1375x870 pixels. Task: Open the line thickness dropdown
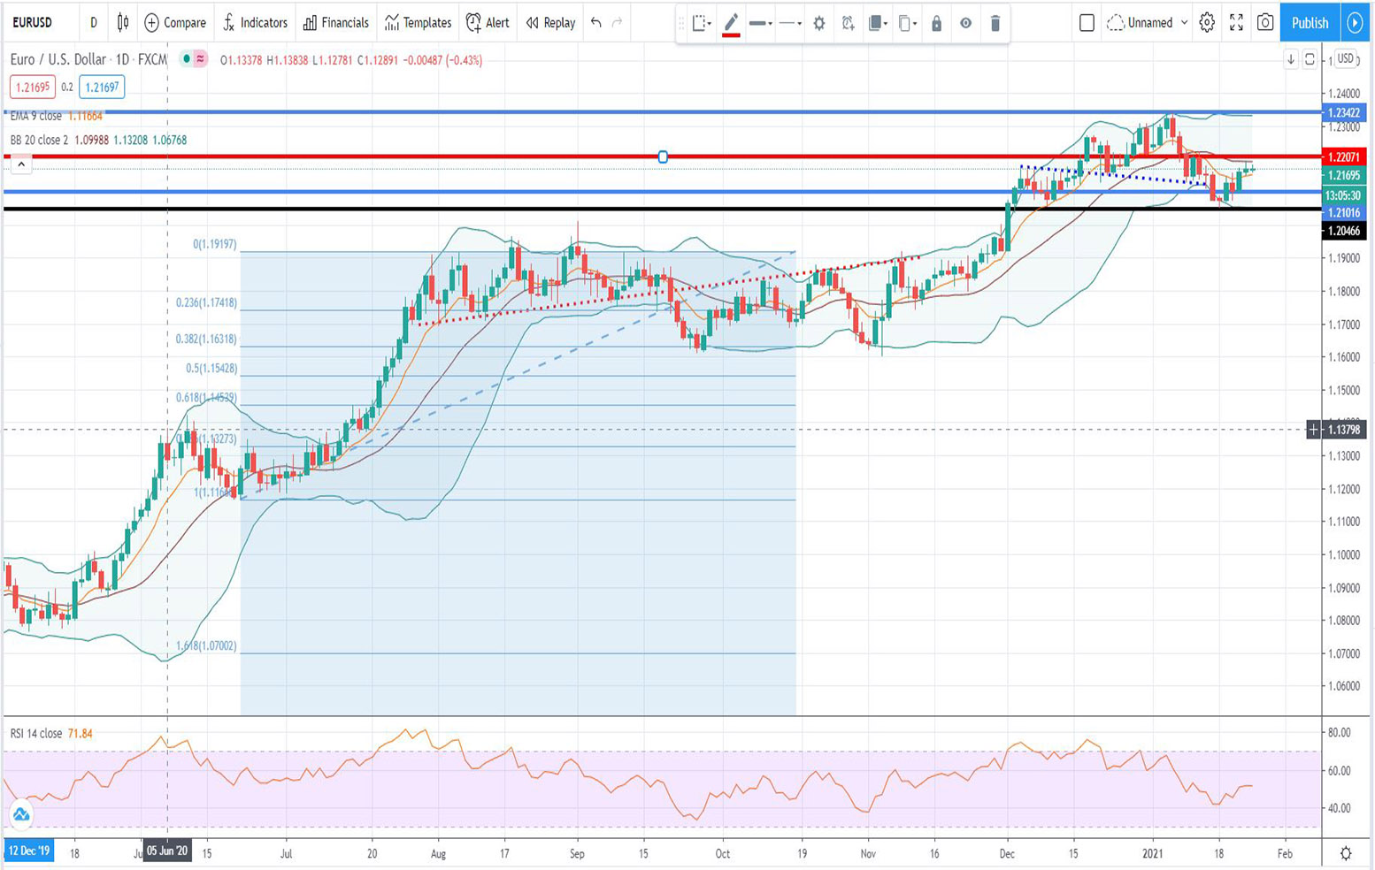[760, 24]
